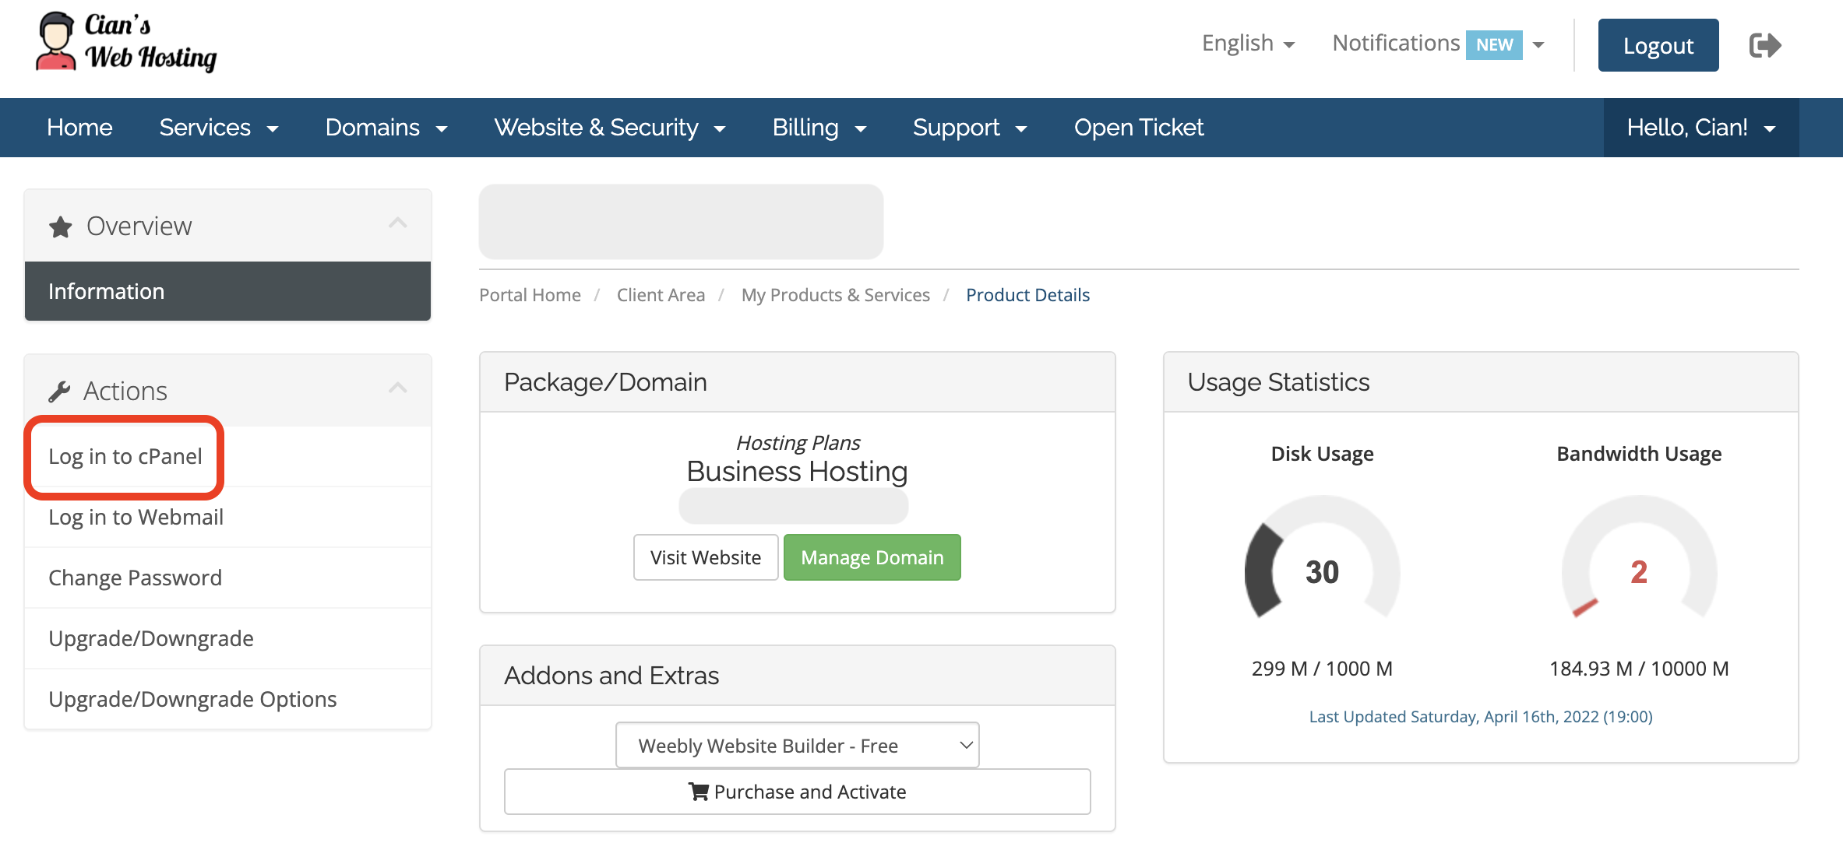Select the Open Ticket menu item
Viewport: 1843px width, 850px height.
[1139, 128]
